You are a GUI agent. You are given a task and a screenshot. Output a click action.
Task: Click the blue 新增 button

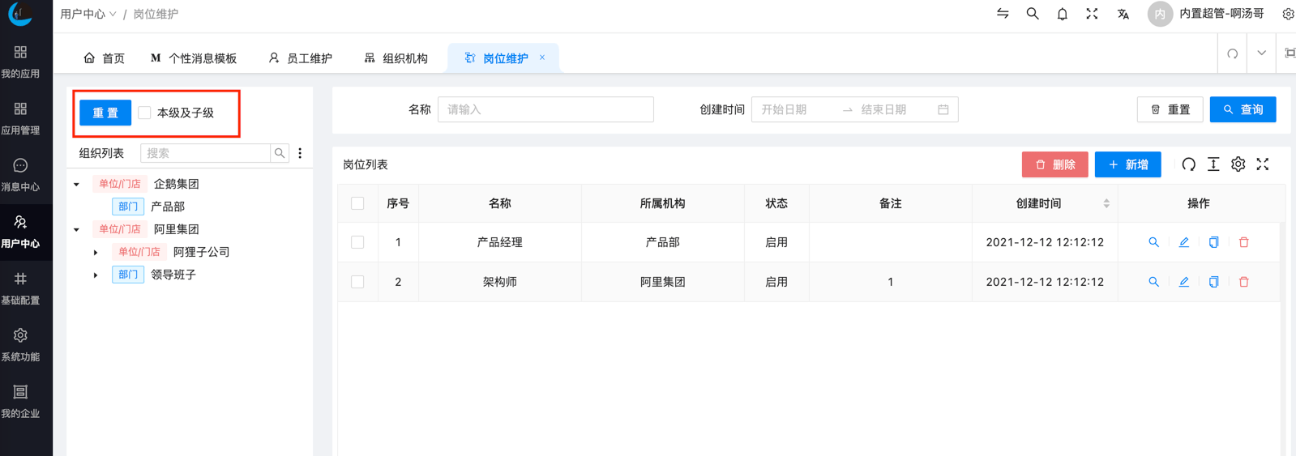[1127, 164]
